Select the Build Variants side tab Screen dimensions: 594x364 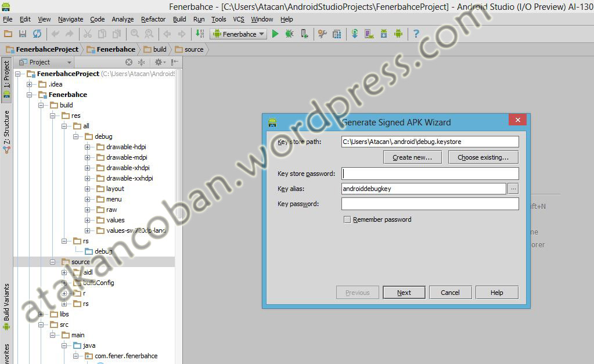(6, 307)
